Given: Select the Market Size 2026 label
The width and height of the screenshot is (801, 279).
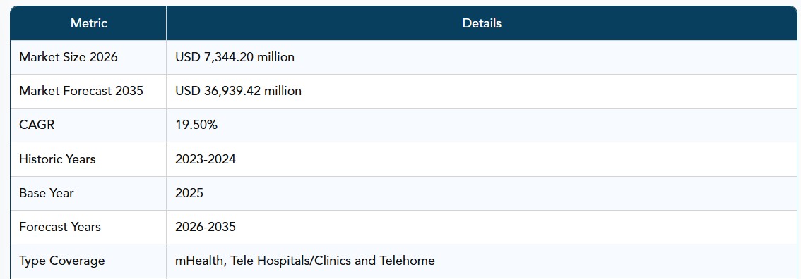Looking at the screenshot, I should 69,57.
